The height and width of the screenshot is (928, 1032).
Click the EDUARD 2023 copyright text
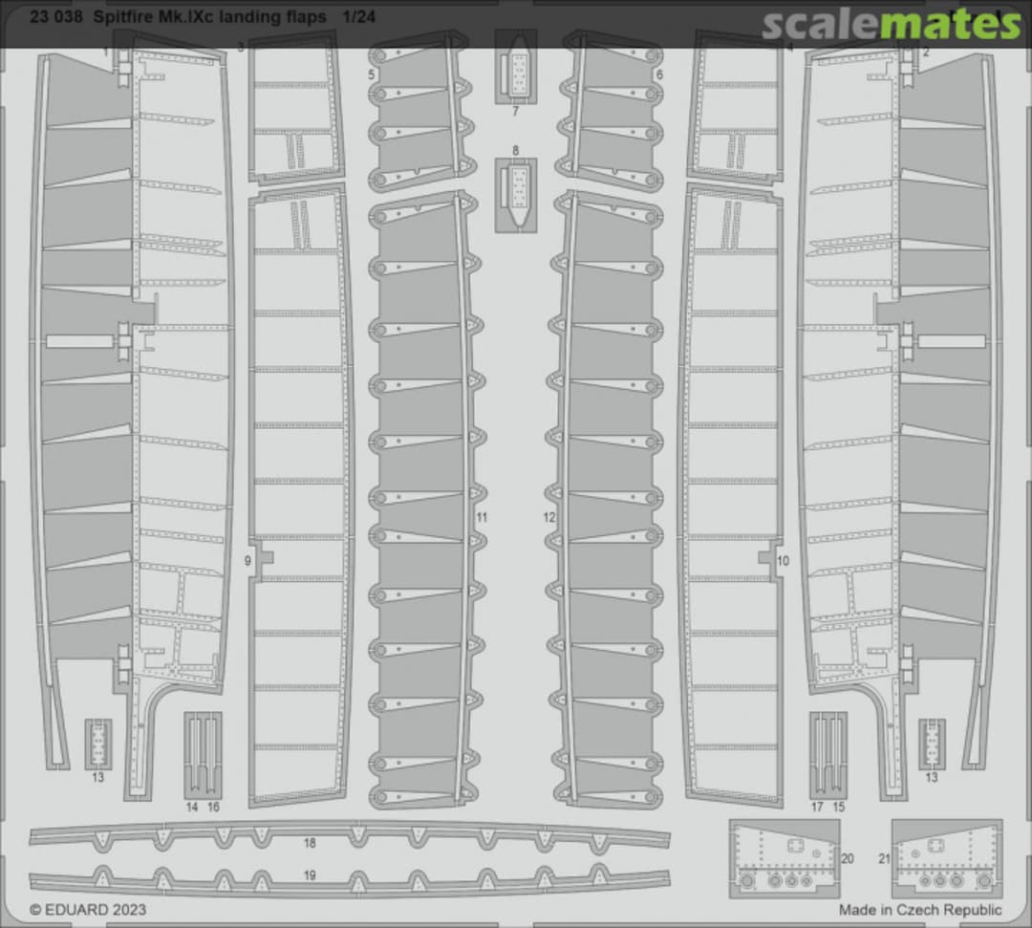click(x=88, y=910)
